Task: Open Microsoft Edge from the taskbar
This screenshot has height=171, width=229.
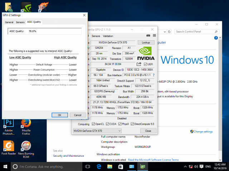Action: tap(99, 166)
